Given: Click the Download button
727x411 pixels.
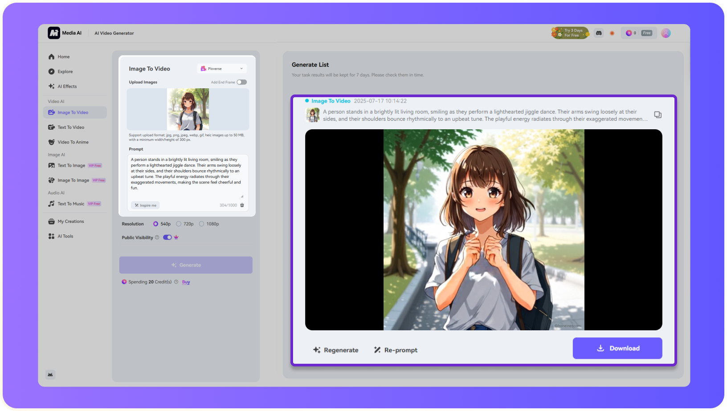Looking at the screenshot, I should pos(617,348).
